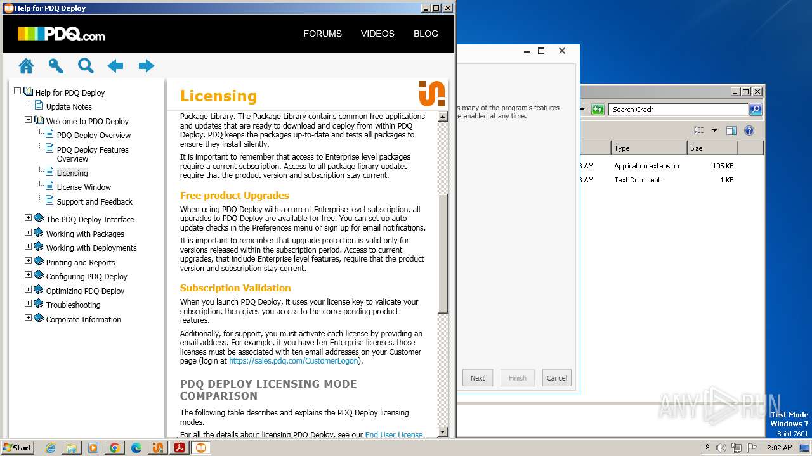812x456 pixels.
Task: Expand Configuring PDQ Deploy node
Action: [29, 275]
